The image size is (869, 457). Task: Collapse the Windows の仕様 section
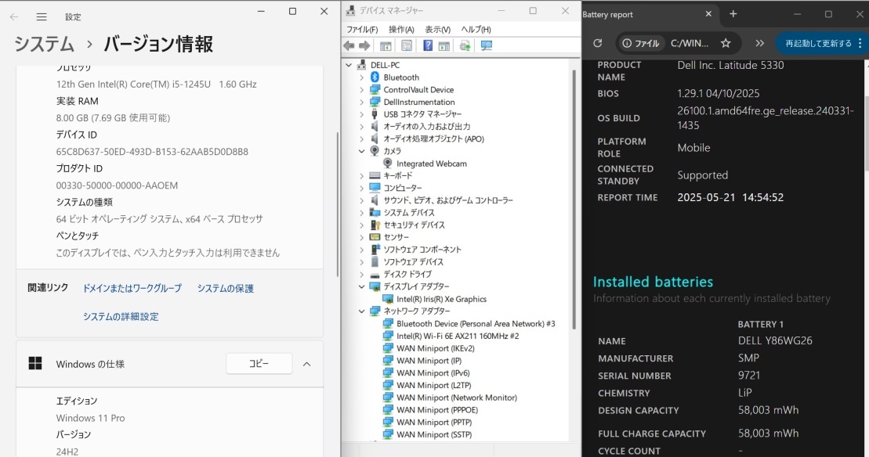click(306, 364)
